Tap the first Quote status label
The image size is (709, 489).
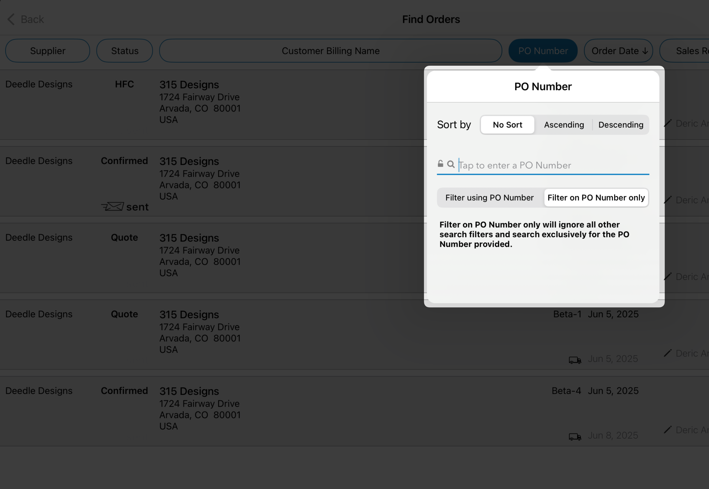click(x=124, y=237)
